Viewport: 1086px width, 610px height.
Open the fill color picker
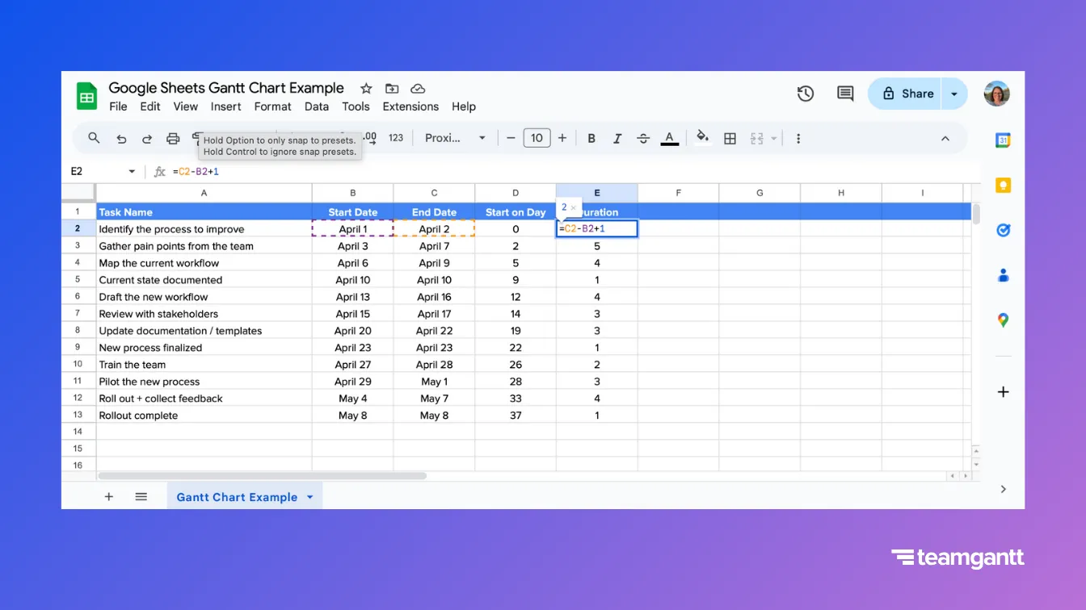pyautogui.click(x=701, y=138)
